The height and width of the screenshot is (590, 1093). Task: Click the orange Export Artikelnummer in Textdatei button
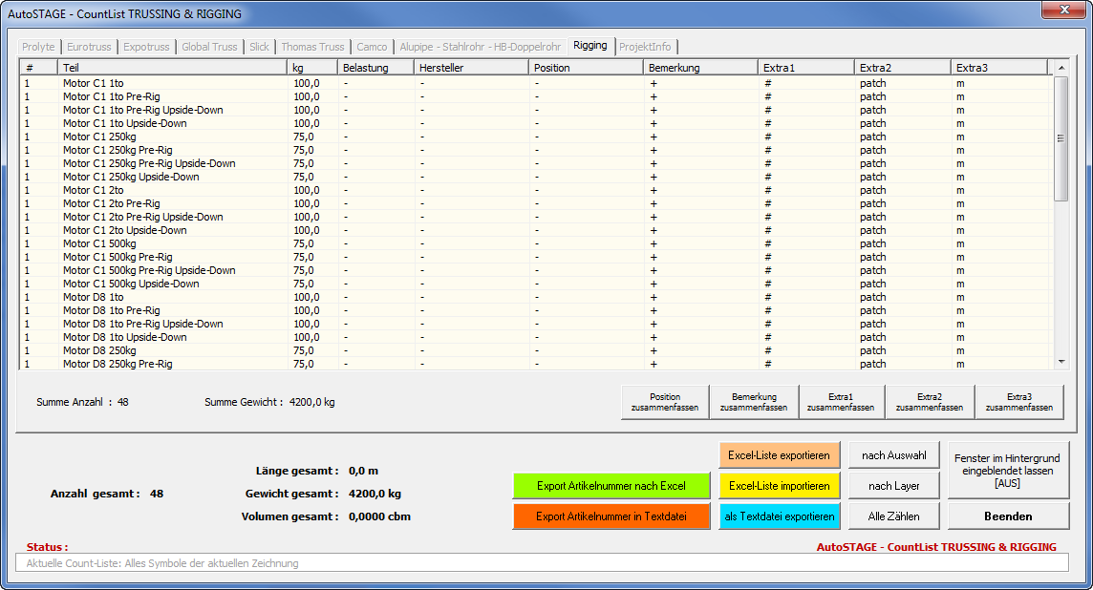pyautogui.click(x=611, y=516)
